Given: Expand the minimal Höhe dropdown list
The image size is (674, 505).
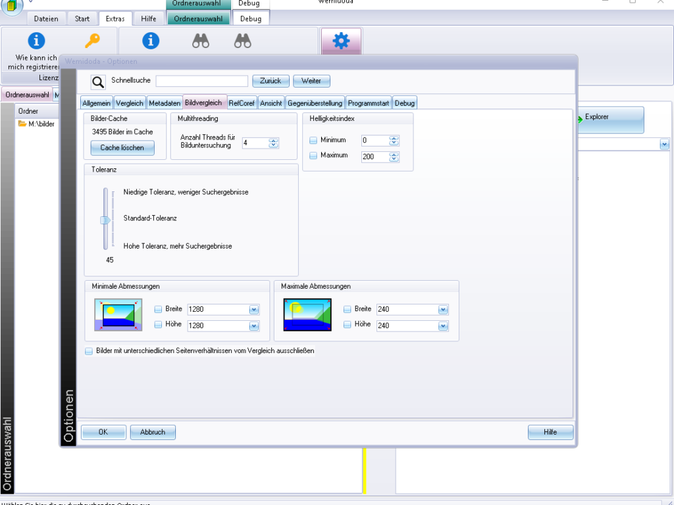Looking at the screenshot, I should click(x=253, y=325).
